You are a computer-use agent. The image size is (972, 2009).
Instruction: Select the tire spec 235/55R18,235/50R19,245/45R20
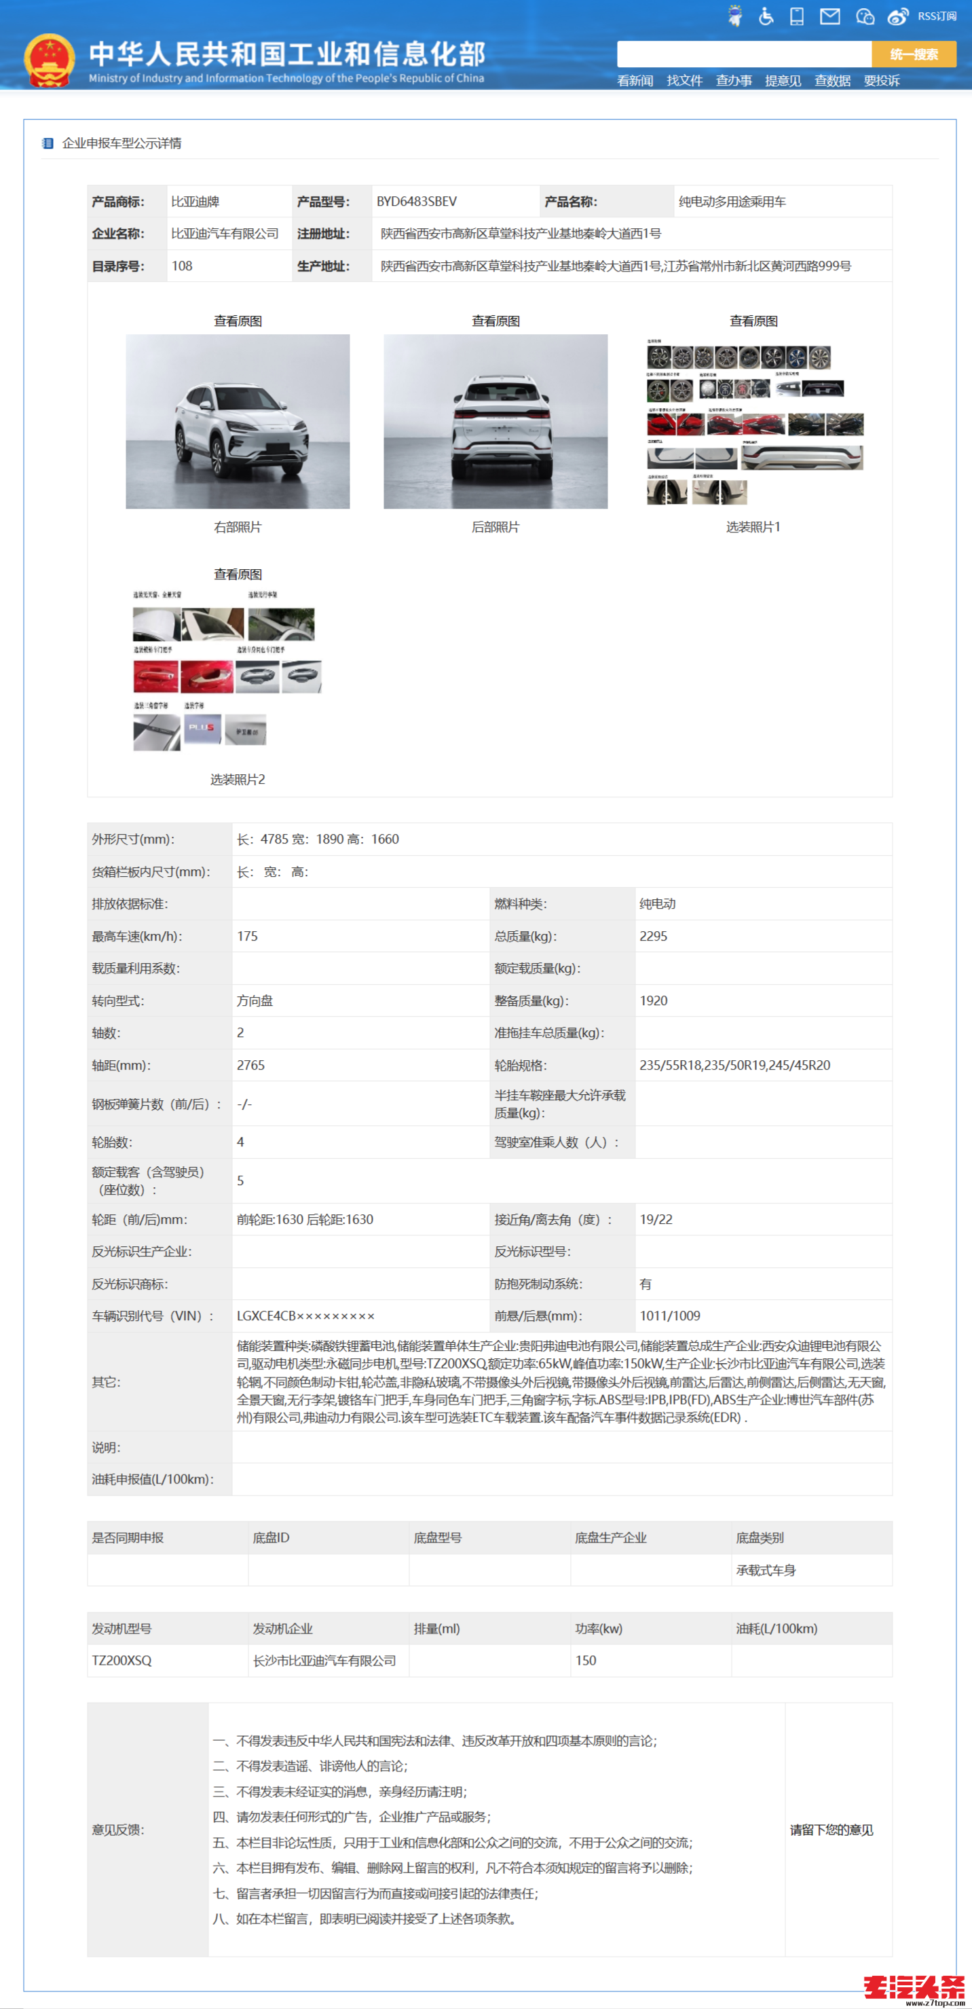point(735,1066)
